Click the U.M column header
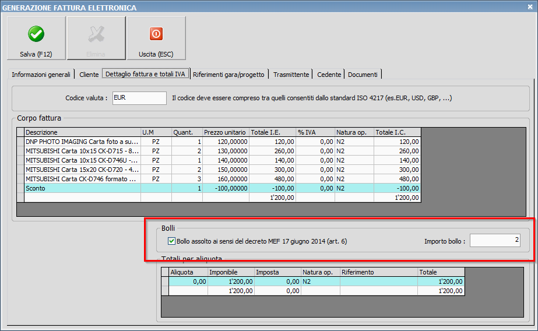Screen dimensions: 538x331 156,132
